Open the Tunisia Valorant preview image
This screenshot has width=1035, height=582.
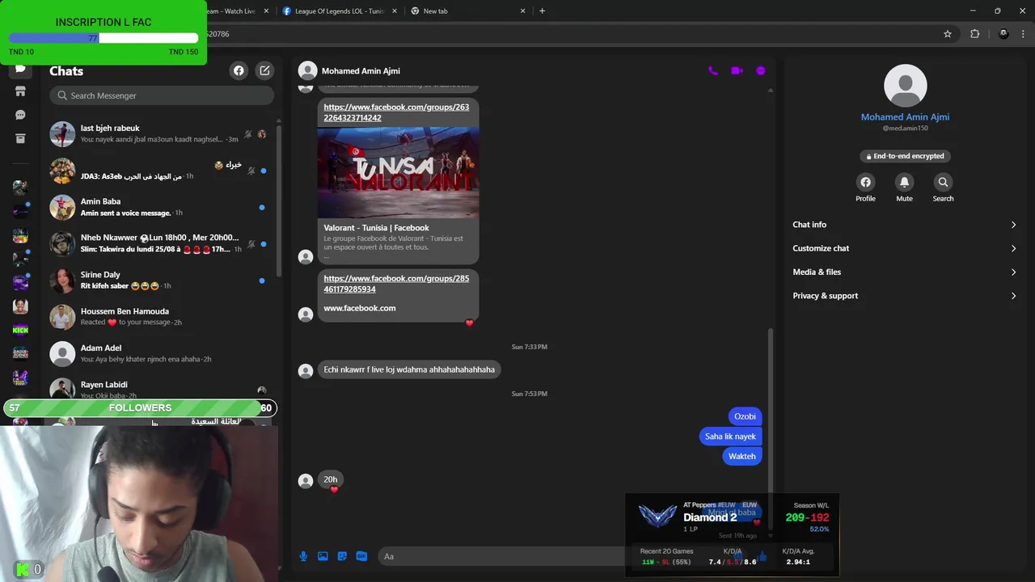[x=398, y=172]
